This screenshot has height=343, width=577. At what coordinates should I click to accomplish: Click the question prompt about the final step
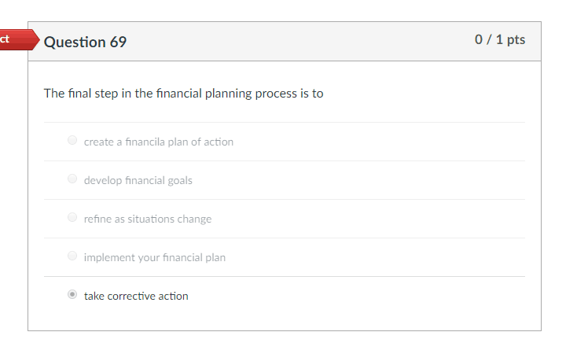[183, 94]
